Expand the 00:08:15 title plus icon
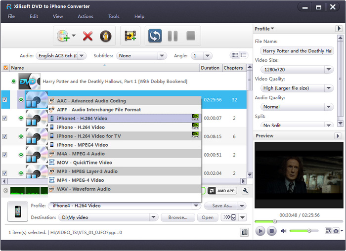This screenshot has height=251, width=346. (x=21, y=136)
